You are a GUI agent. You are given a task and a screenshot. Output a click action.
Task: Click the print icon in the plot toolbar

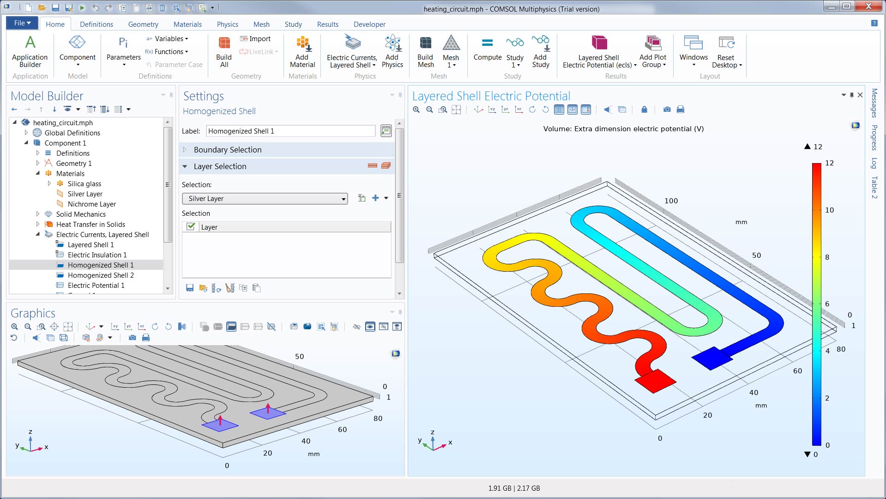click(x=680, y=110)
